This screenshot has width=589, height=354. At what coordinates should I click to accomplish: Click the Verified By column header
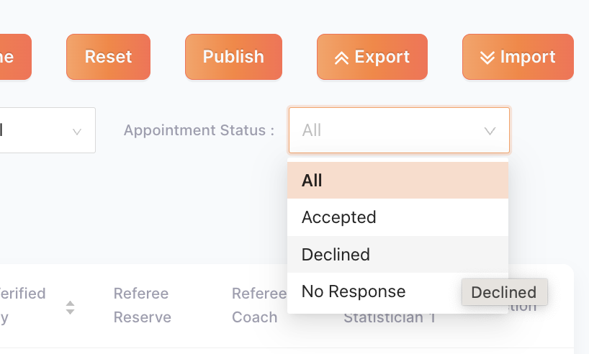coord(22,305)
